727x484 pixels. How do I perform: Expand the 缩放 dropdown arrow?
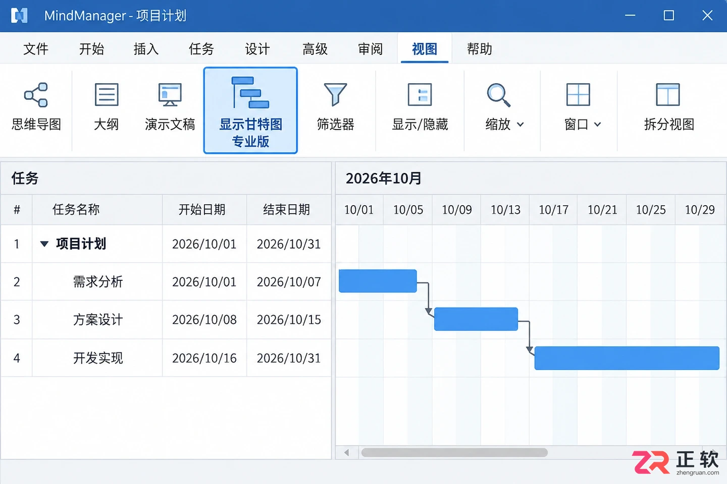[521, 125]
